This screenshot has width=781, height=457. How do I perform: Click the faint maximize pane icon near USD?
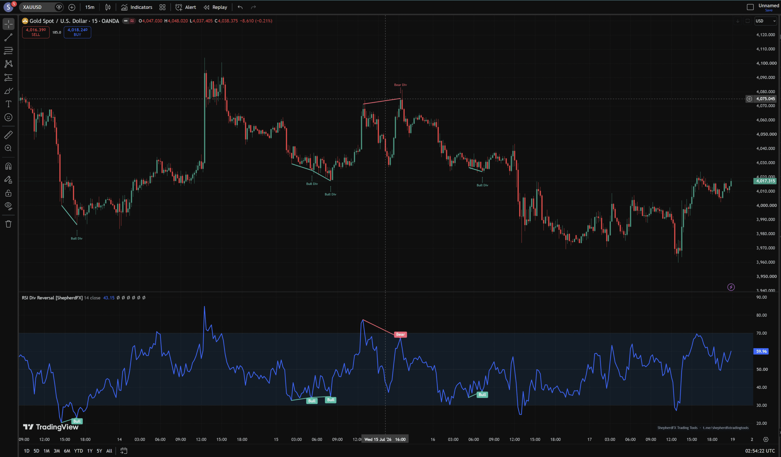pos(747,21)
